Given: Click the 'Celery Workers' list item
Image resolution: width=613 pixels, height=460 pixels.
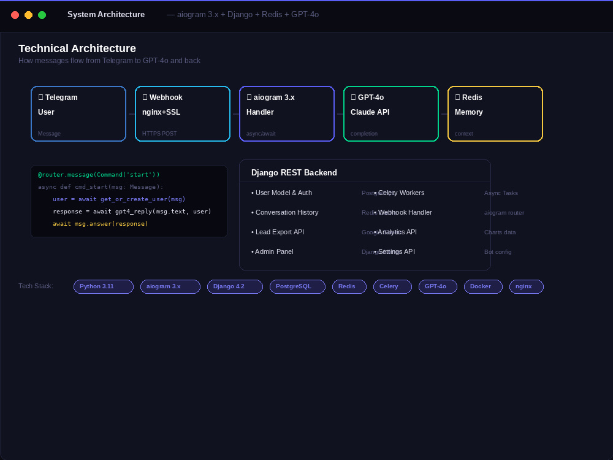Looking at the screenshot, I should pos(399,193).
